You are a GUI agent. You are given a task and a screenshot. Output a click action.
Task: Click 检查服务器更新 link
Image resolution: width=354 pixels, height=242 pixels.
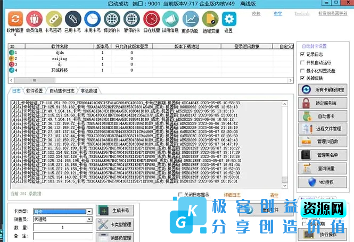pyautogui.click(x=333, y=13)
